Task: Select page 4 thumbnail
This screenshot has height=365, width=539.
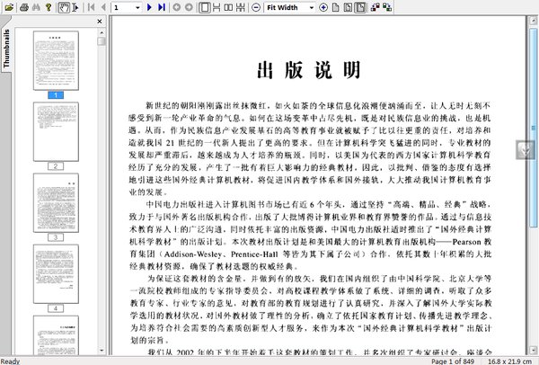Action: point(56,274)
